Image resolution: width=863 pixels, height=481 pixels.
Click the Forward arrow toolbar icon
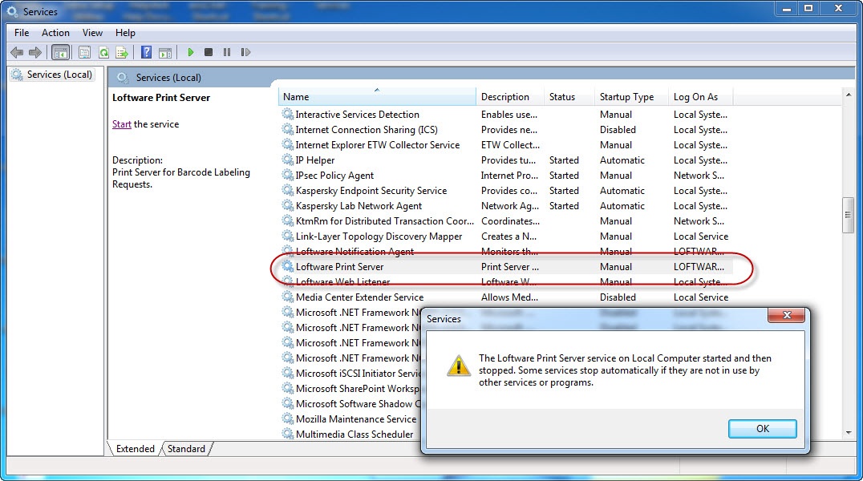35,52
